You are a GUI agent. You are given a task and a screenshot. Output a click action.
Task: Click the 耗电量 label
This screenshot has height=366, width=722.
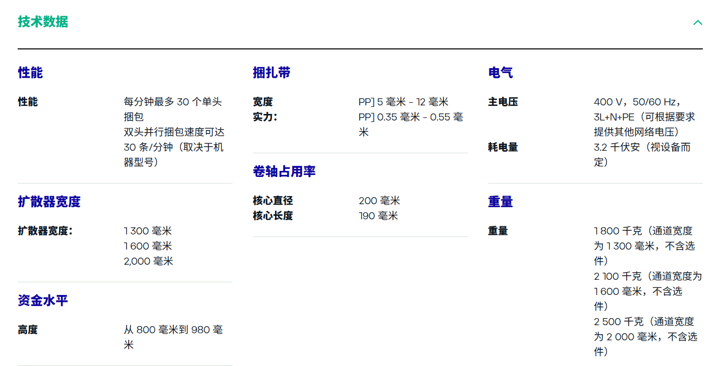(503, 147)
